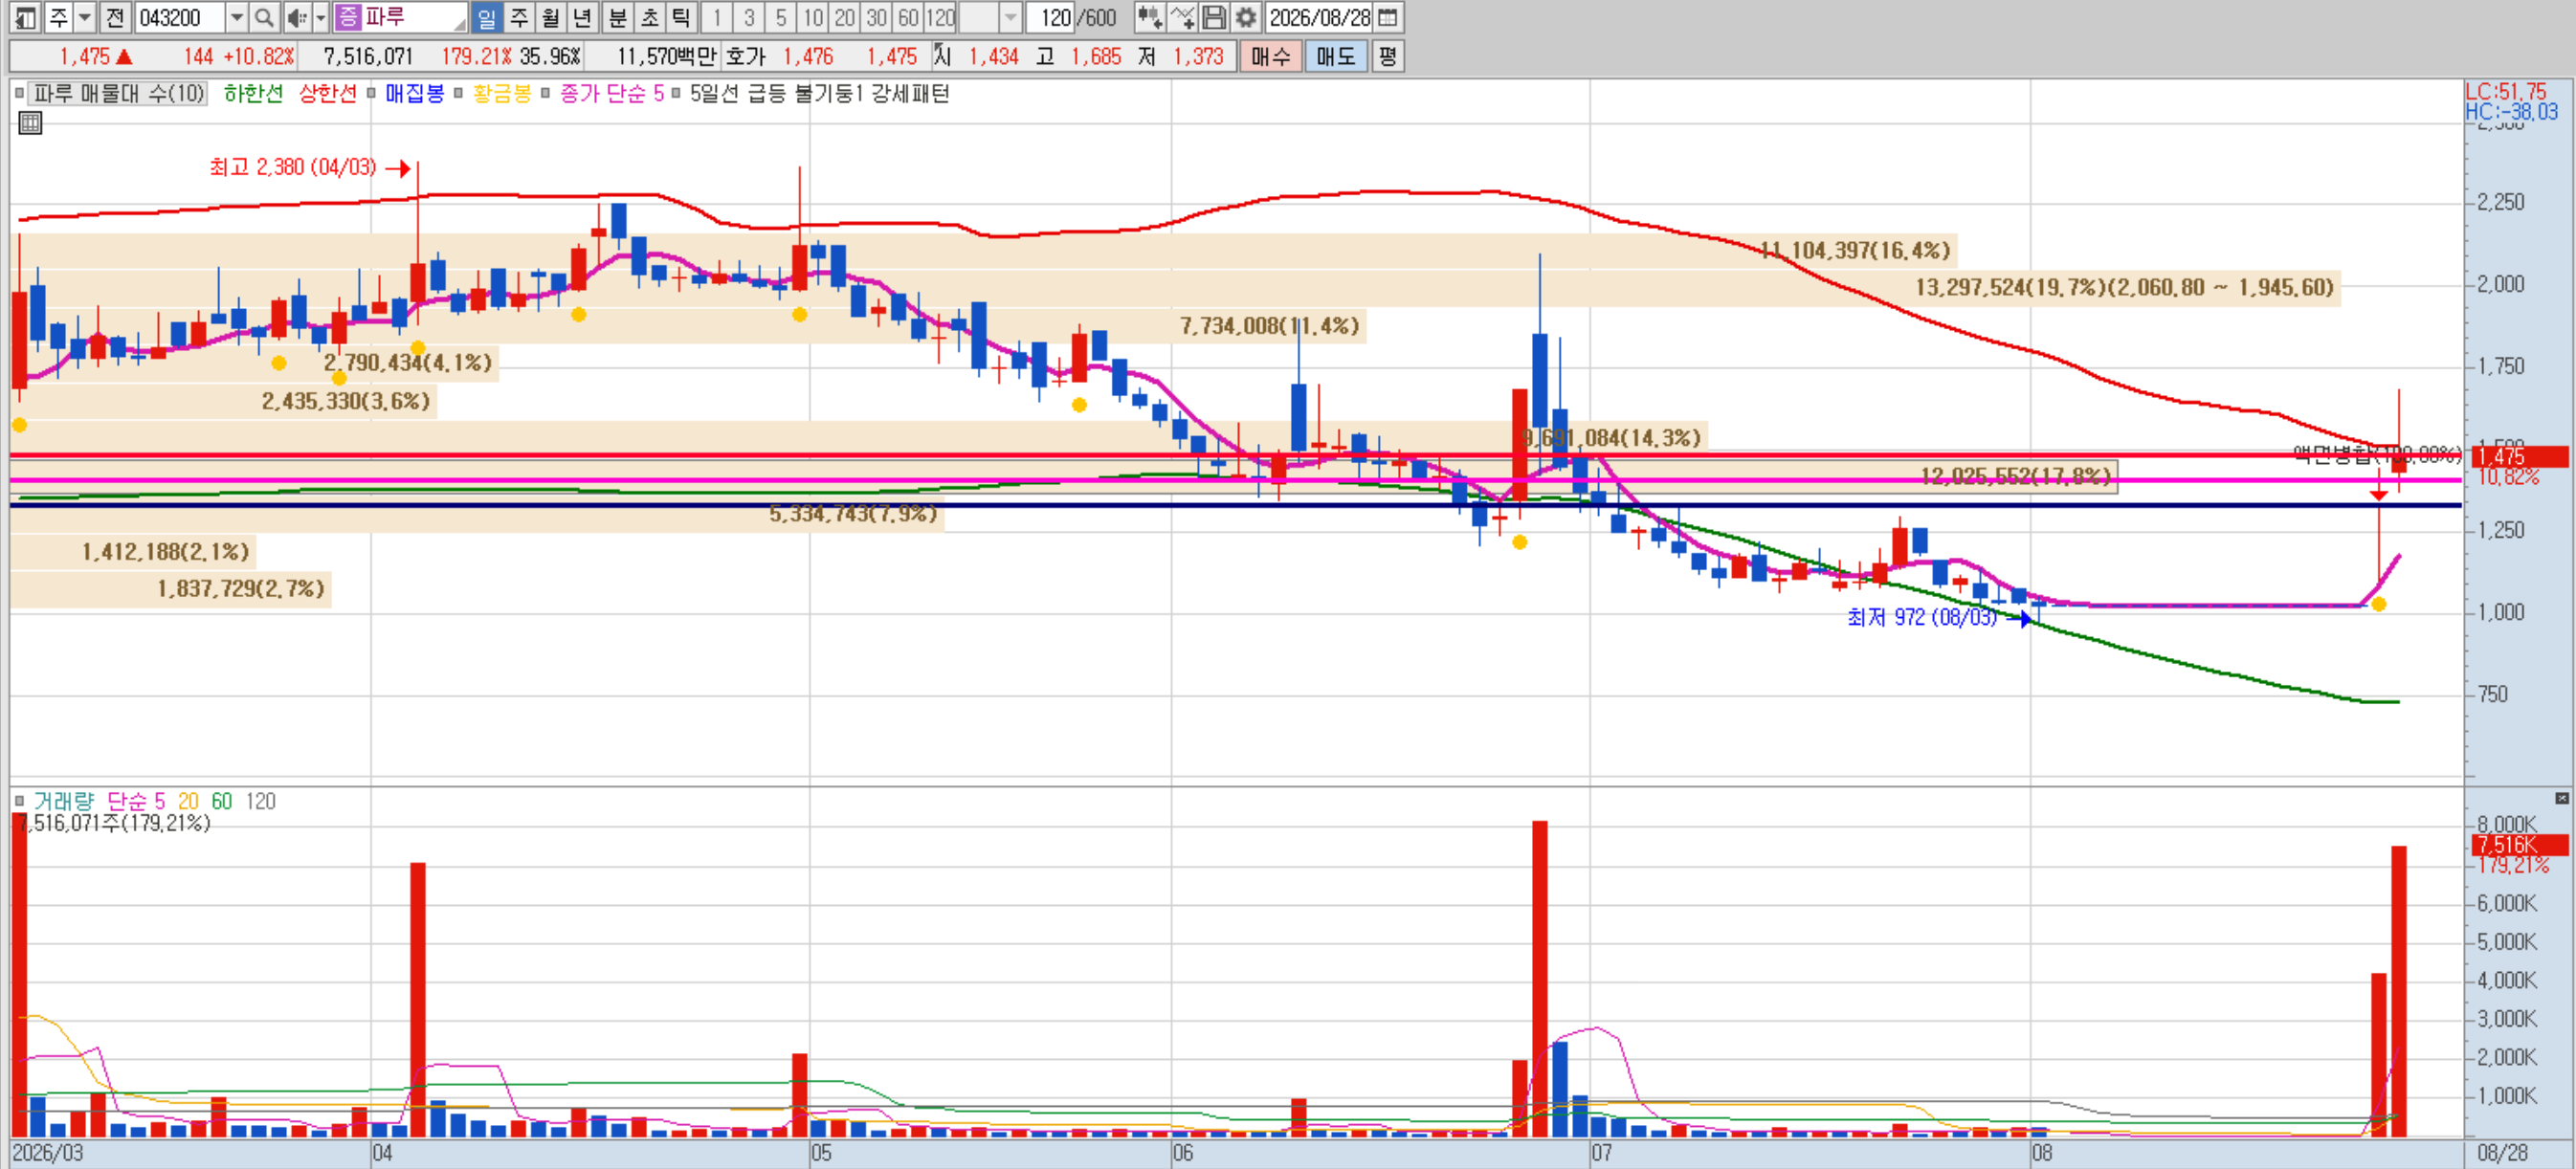
Task: Toggle the 거래량 indicator marker
Action: pos(19,801)
